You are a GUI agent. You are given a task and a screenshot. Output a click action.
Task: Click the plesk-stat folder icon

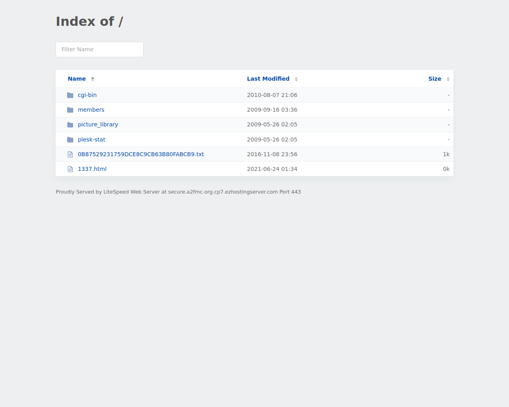point(70,140)
